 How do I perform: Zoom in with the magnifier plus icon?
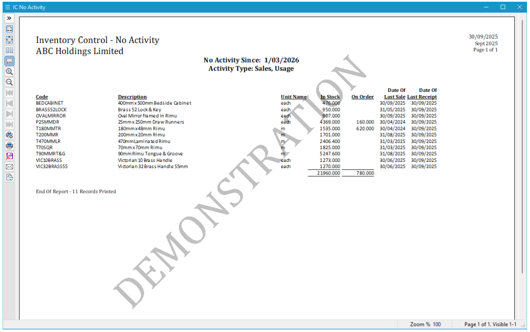pyautogui.click(x=9, y=72)
